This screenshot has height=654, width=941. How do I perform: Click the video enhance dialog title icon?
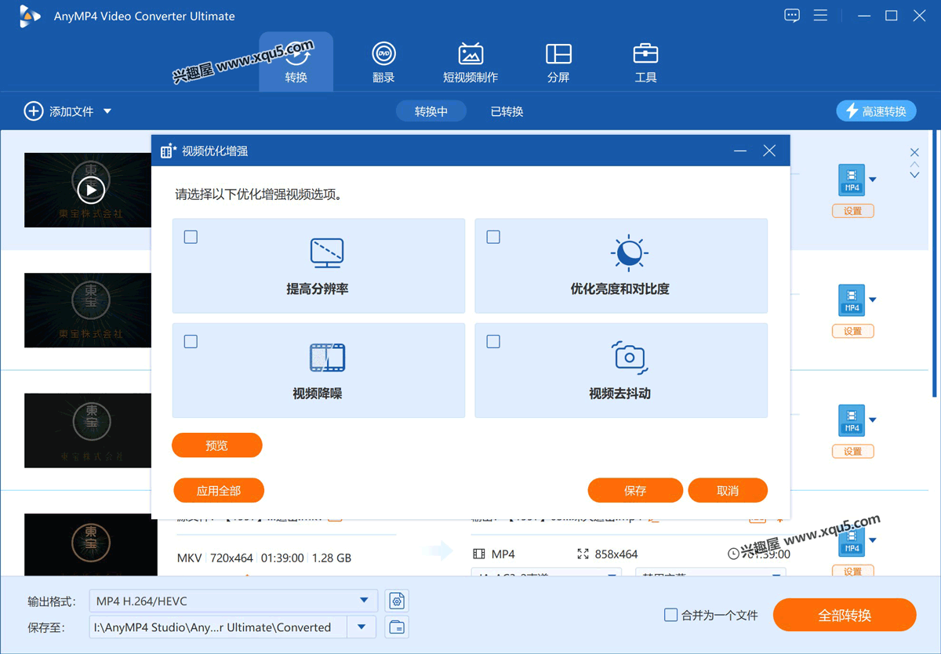pos(168,151)
